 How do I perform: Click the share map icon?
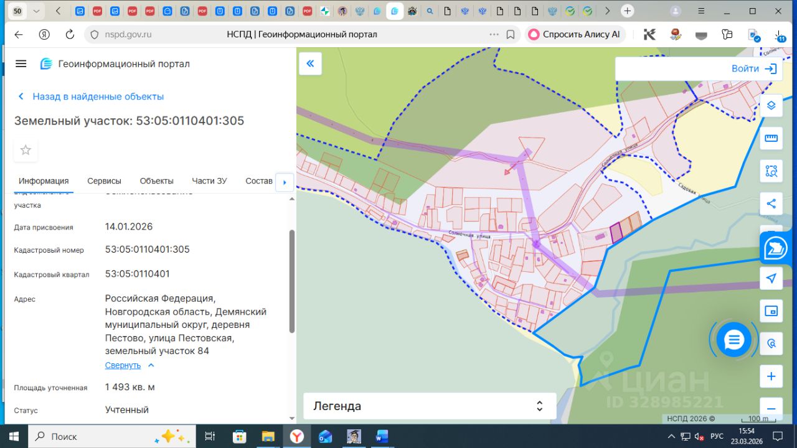(771, 203)
